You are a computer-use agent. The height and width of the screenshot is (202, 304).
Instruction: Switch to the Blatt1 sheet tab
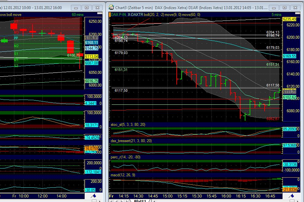tap(141, 201)
